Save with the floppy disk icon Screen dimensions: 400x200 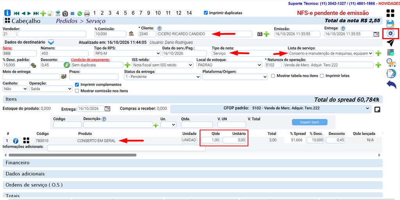(390, 23)
